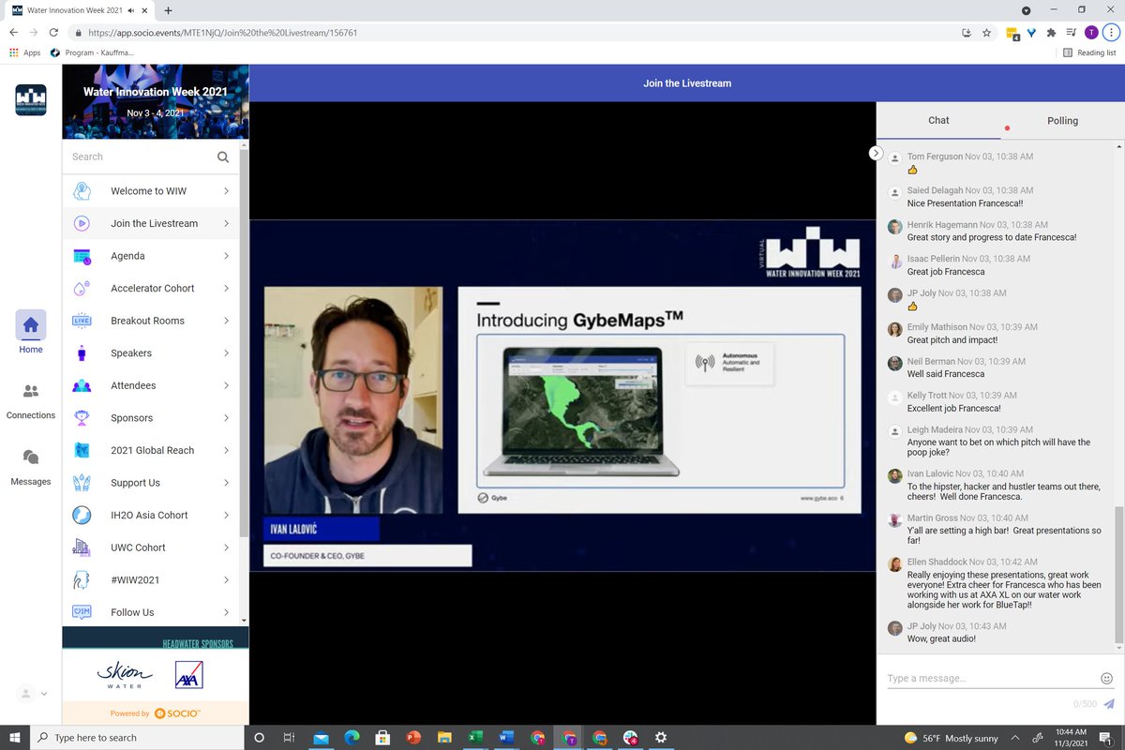This screenshot has height=750, width=1125.
Task: Click the browser reload icon
Action: tap(53, 32)
